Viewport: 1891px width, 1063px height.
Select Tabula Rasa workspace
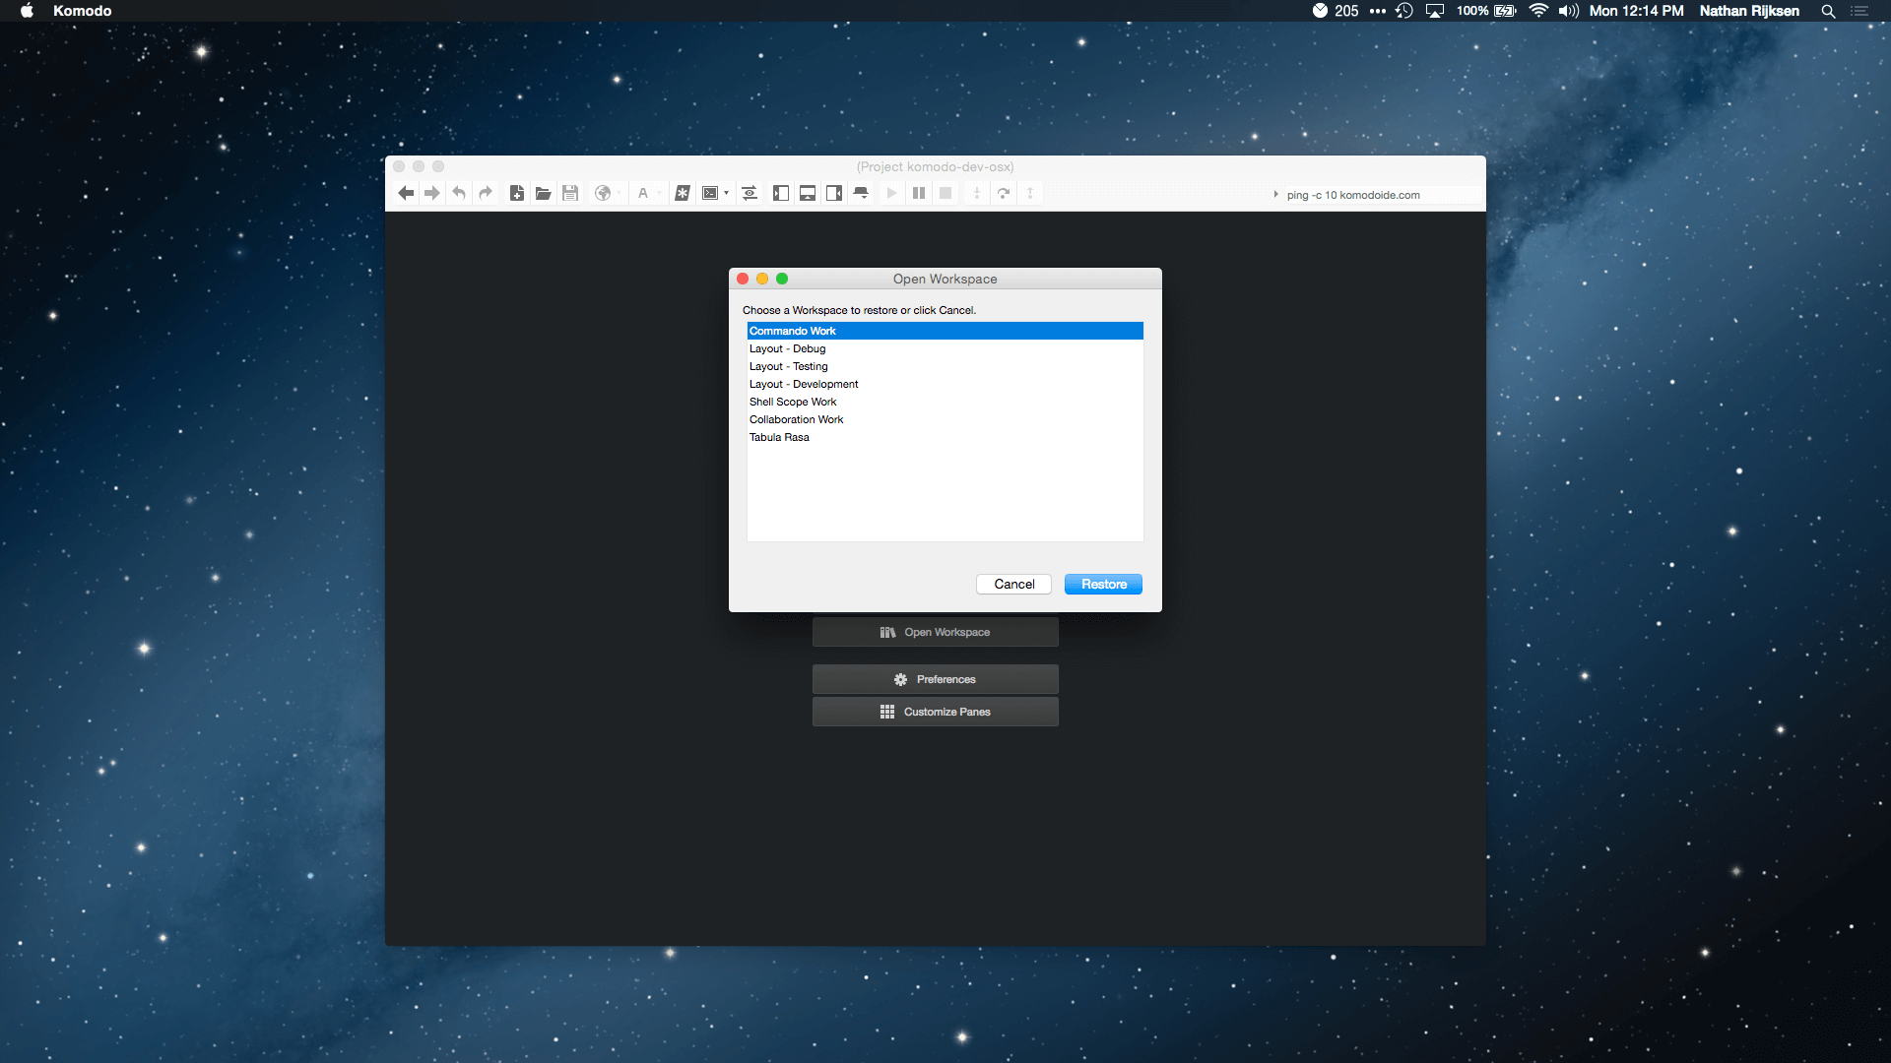coord(945,437)
